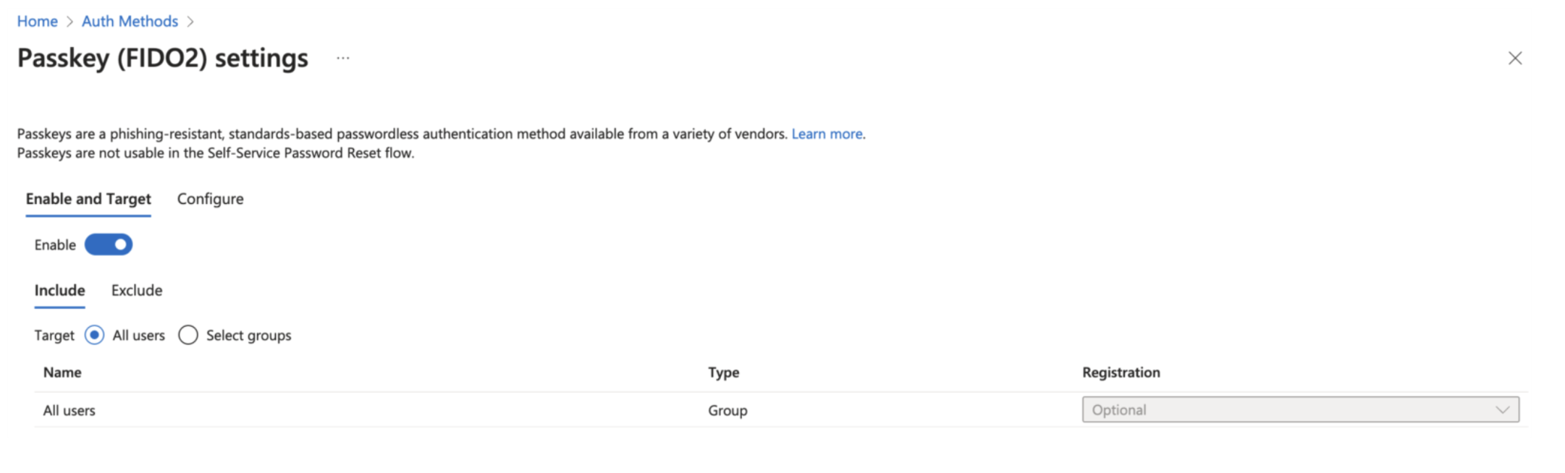The image size is (1565, 473).
Task: Open Auth Methods from the breadcrumb
Action: coord(130,21)
